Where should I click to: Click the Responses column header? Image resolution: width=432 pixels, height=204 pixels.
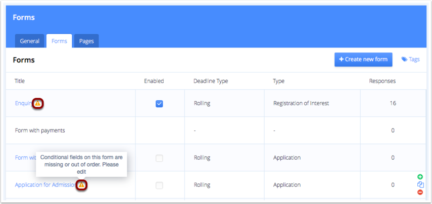[x=382, y=81]
